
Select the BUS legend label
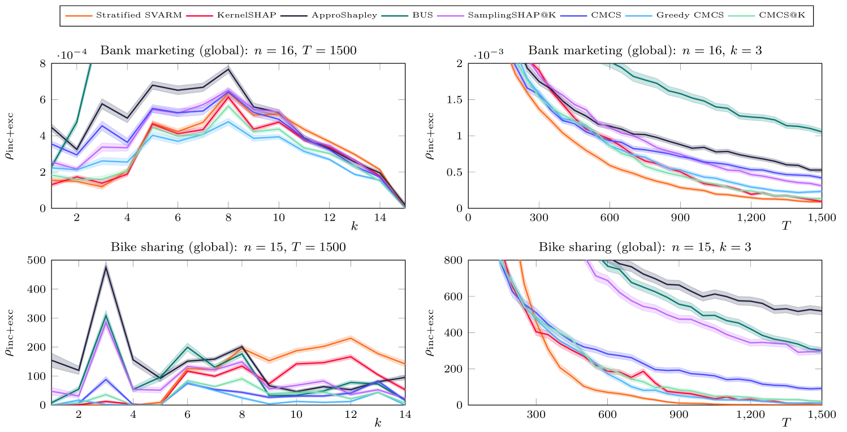point(422,15)
